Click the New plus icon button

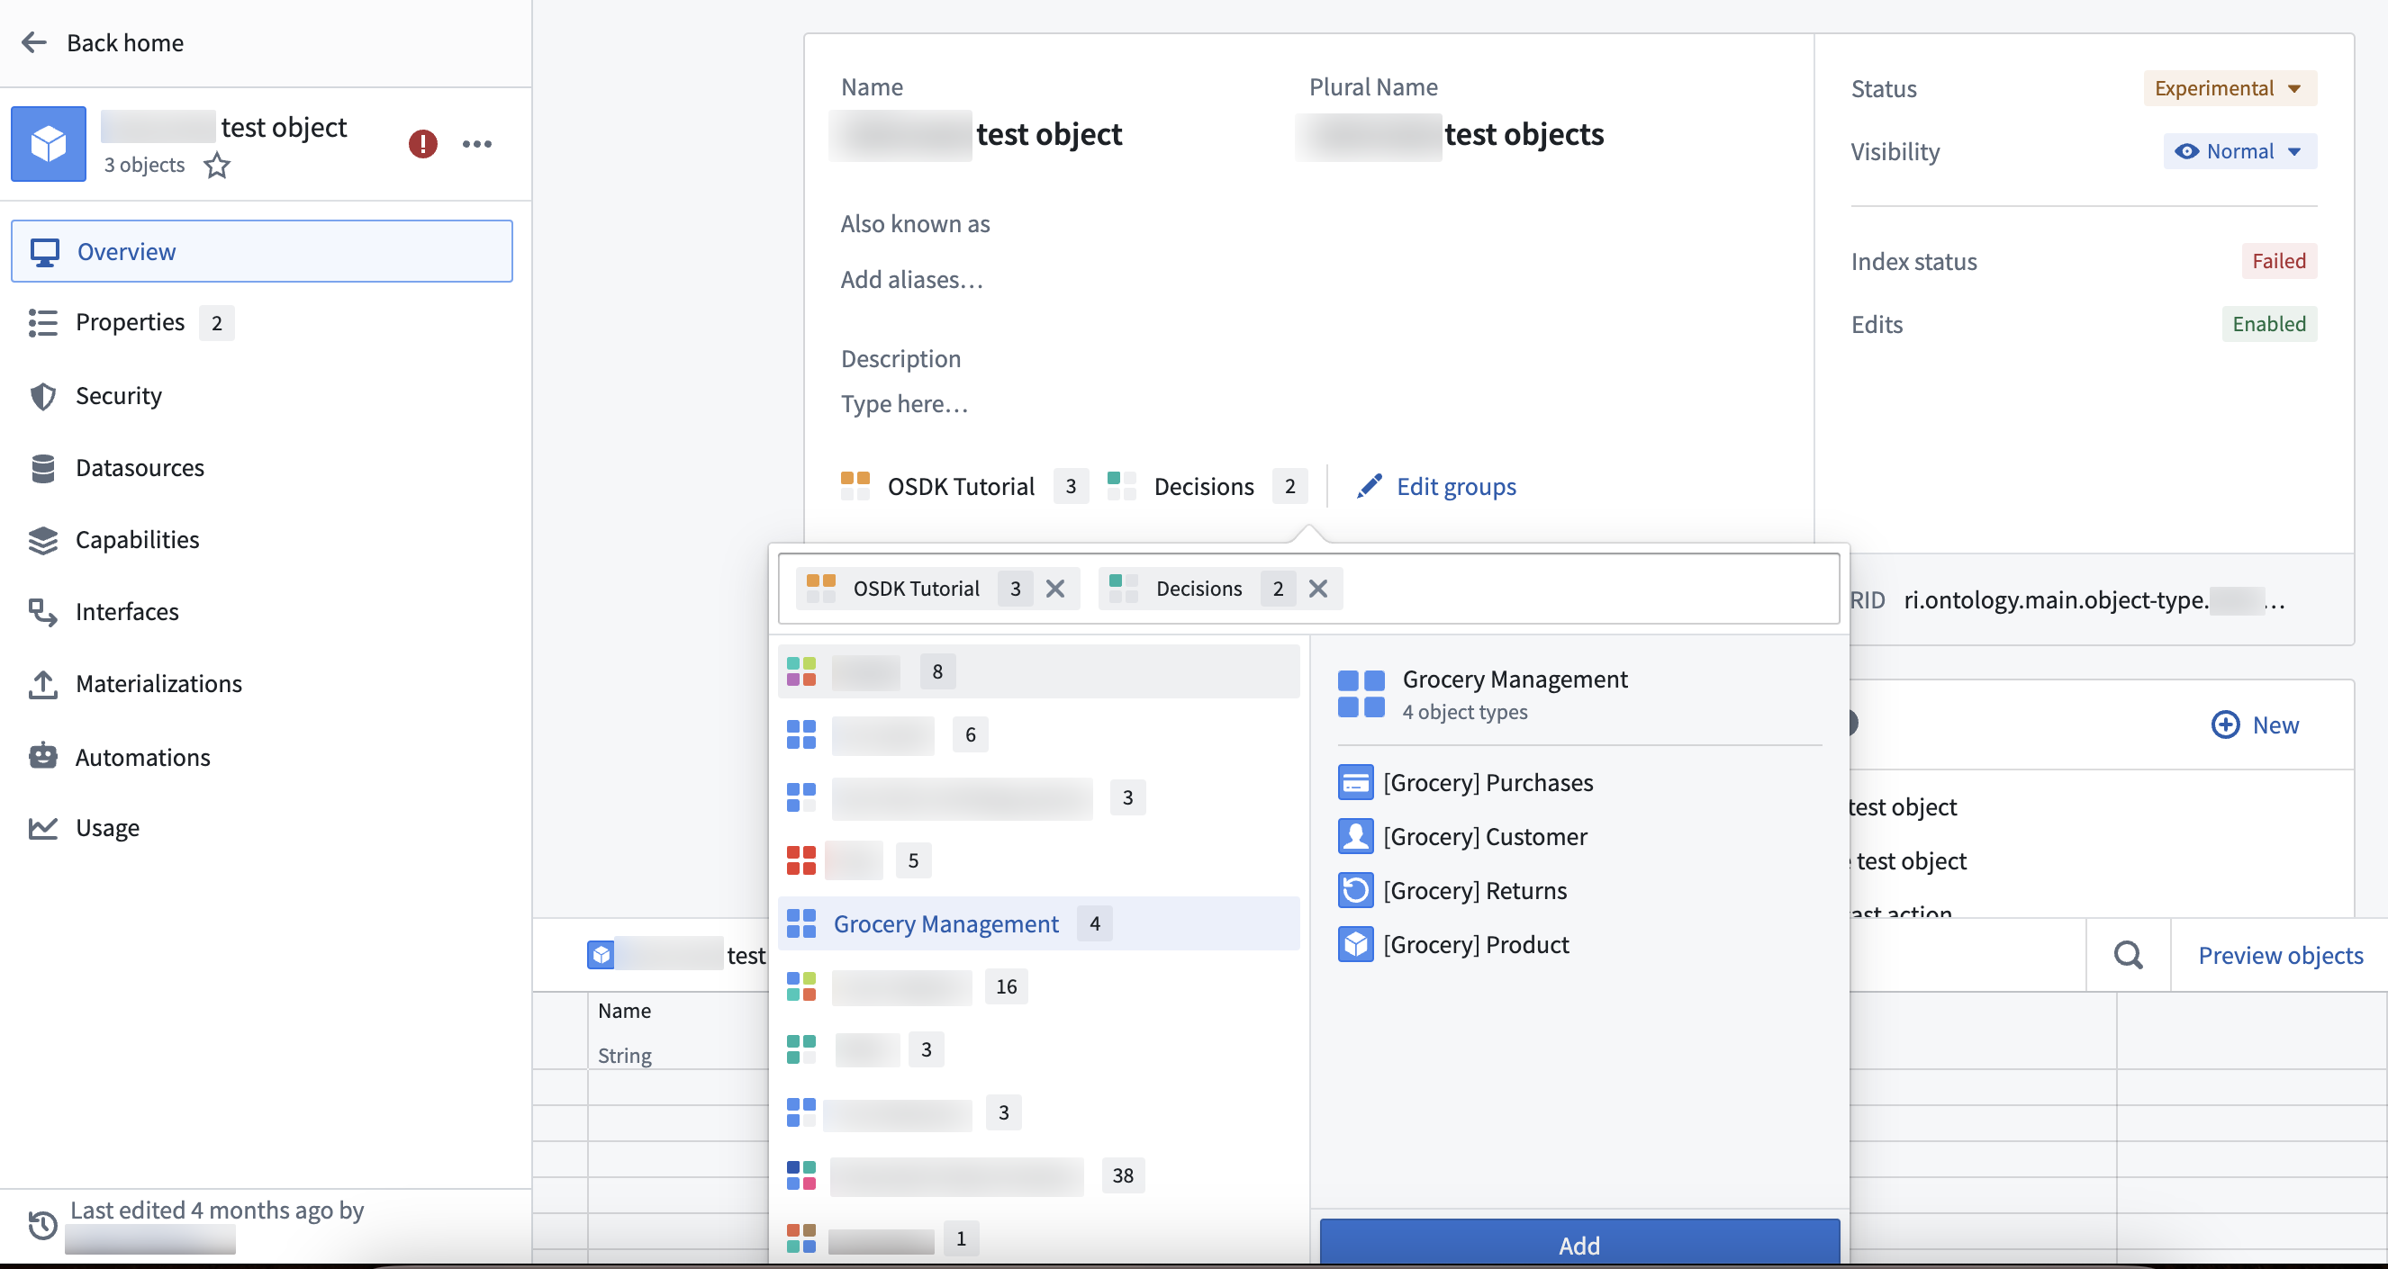[x=2255, y=724]
